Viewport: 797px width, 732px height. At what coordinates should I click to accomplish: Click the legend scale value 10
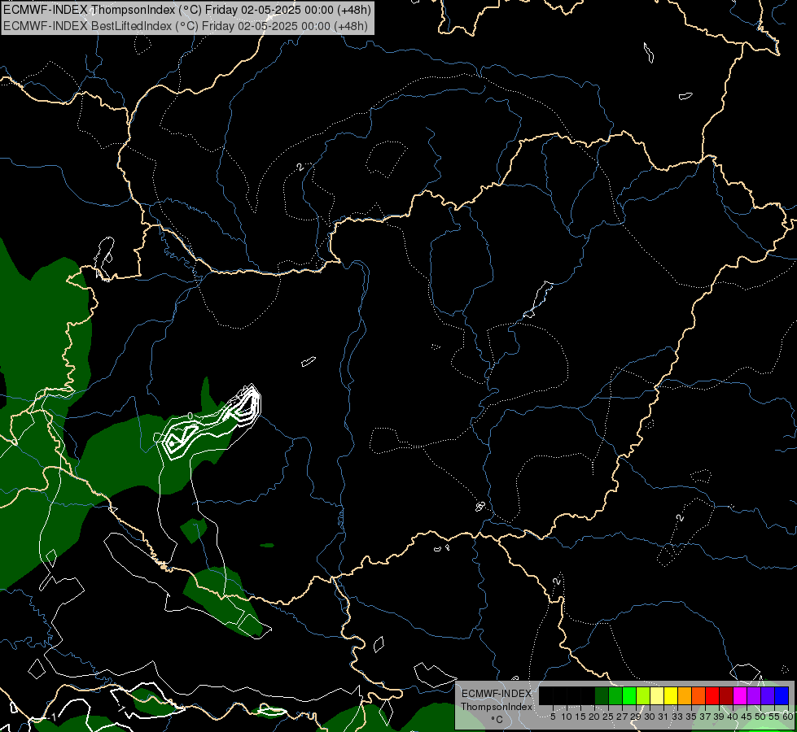point(567,717)
